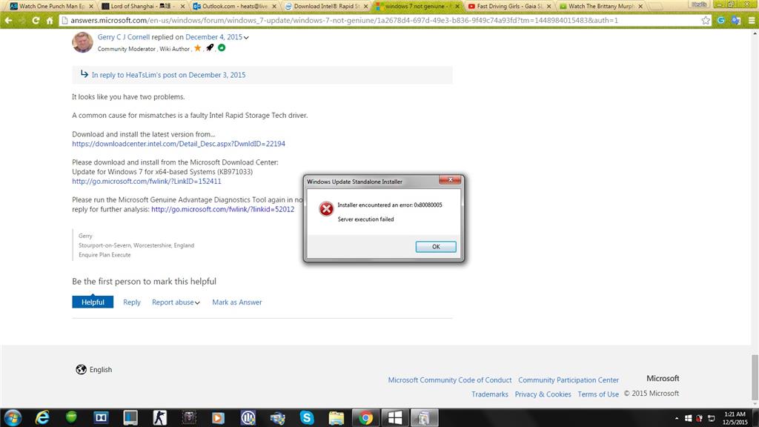Close the Outlook.com tab
Screen dimensions: 759x427
(274, 6)
